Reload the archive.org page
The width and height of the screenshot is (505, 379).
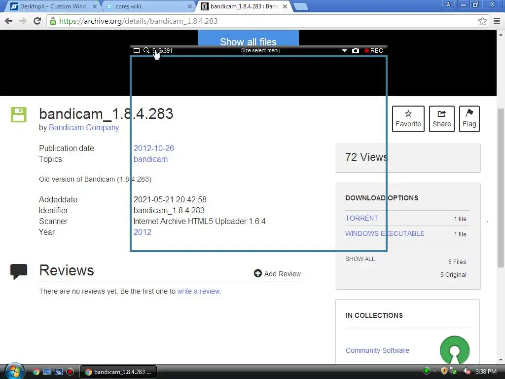37,21
